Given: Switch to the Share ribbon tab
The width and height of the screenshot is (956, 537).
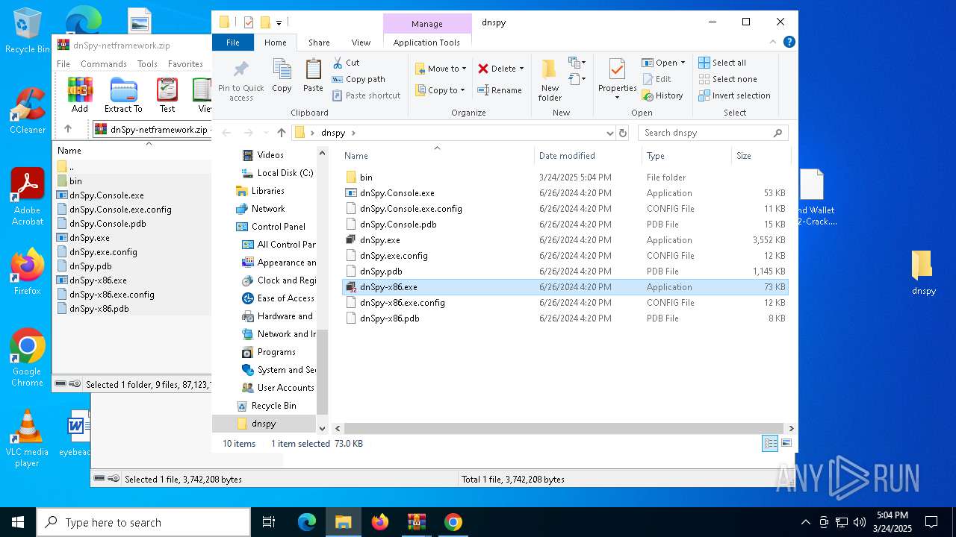Looking at the screenshot, I should [x=319, y=43].
